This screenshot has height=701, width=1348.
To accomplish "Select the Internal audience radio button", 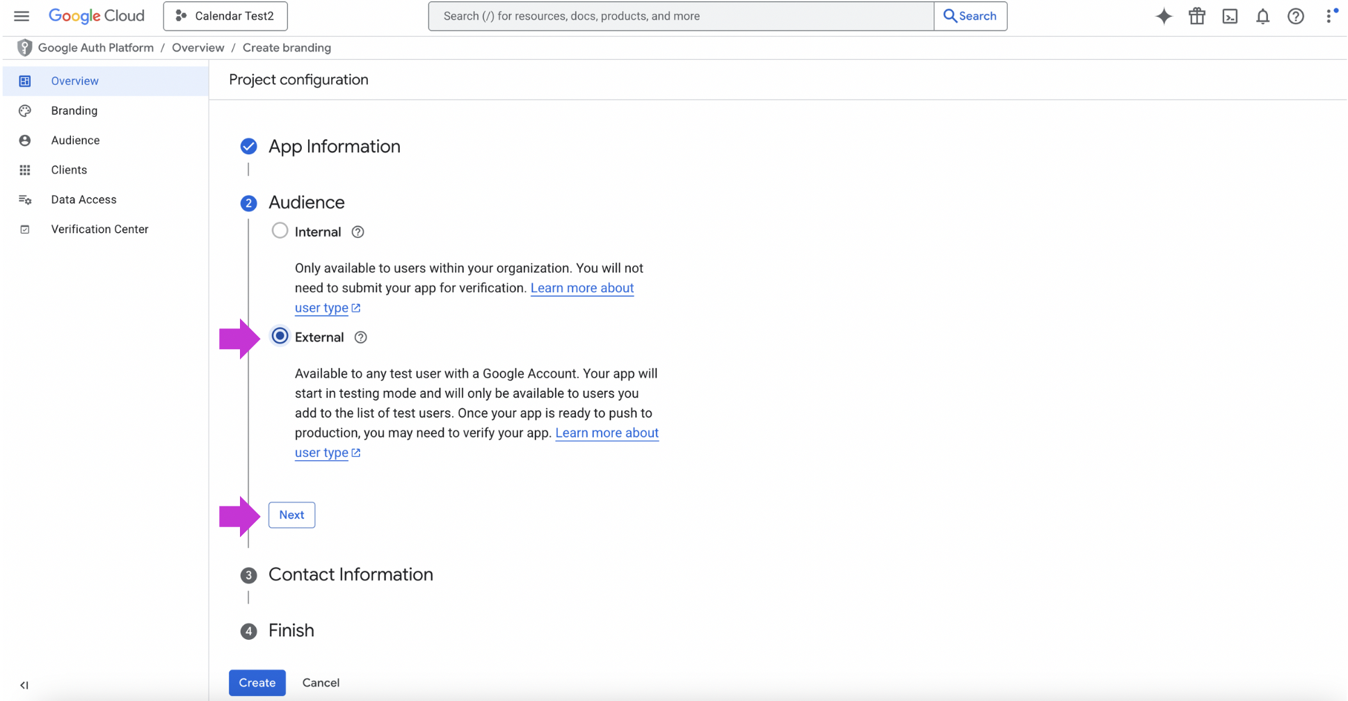I will [x=280, y=231].
